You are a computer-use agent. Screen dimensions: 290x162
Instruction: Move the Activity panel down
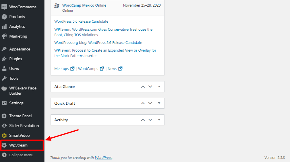point(150,120)
